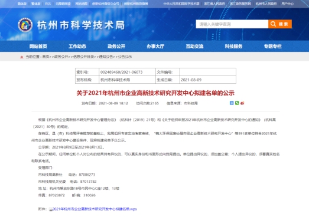Screen dimensions: 309x217
Task: Click the magnifier icon in orange search button
Action: click(x=273, y=24)
